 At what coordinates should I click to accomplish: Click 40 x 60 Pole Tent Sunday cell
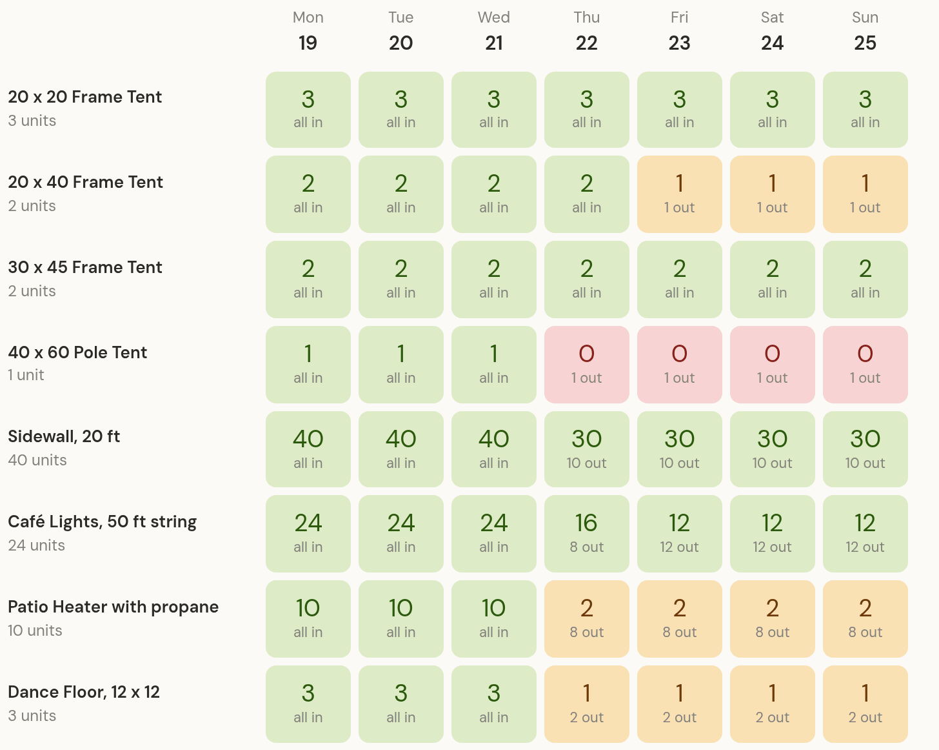point(865,365)
